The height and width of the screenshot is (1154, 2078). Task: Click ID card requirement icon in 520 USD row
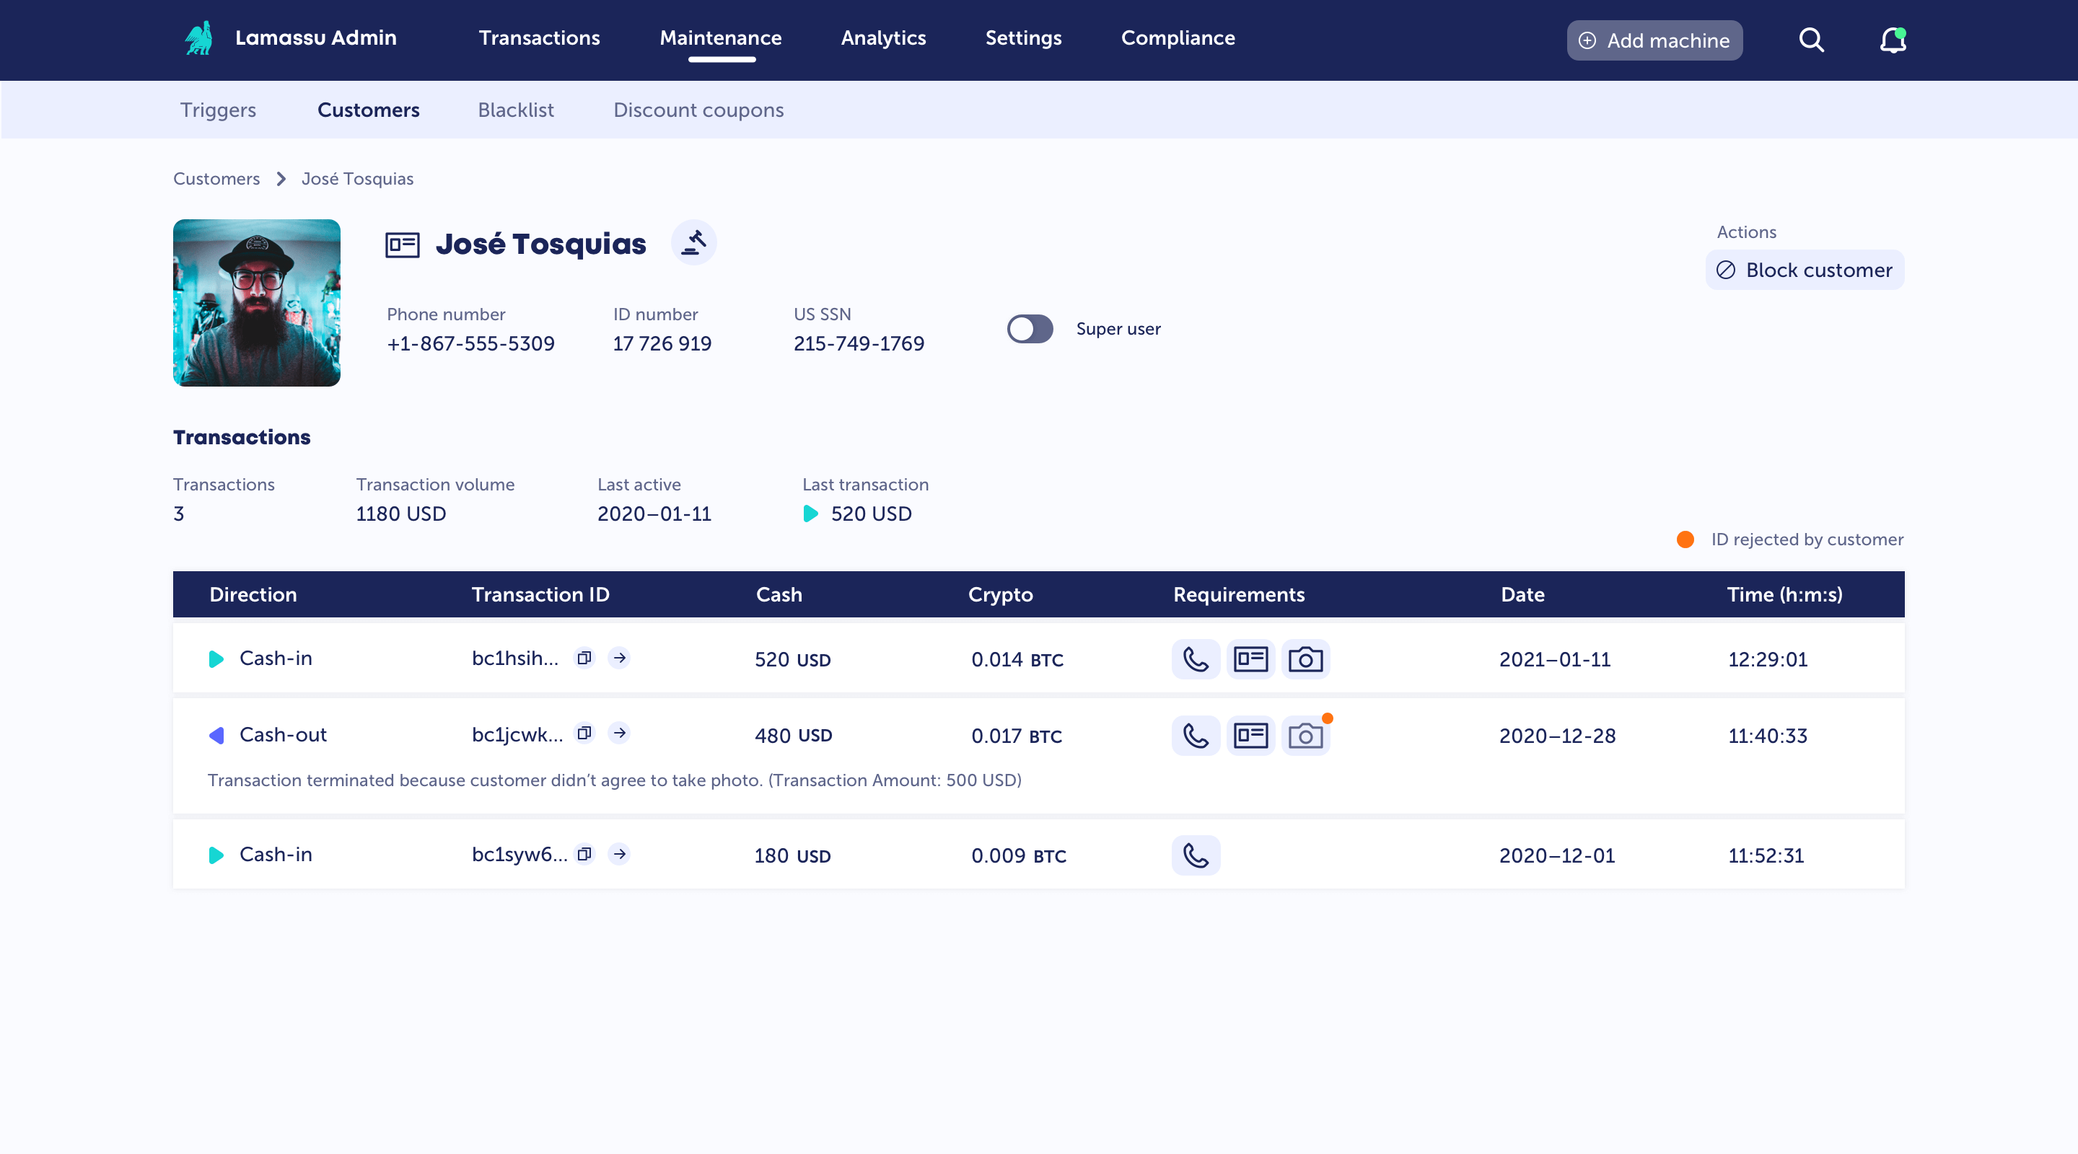coord(1250,660)
